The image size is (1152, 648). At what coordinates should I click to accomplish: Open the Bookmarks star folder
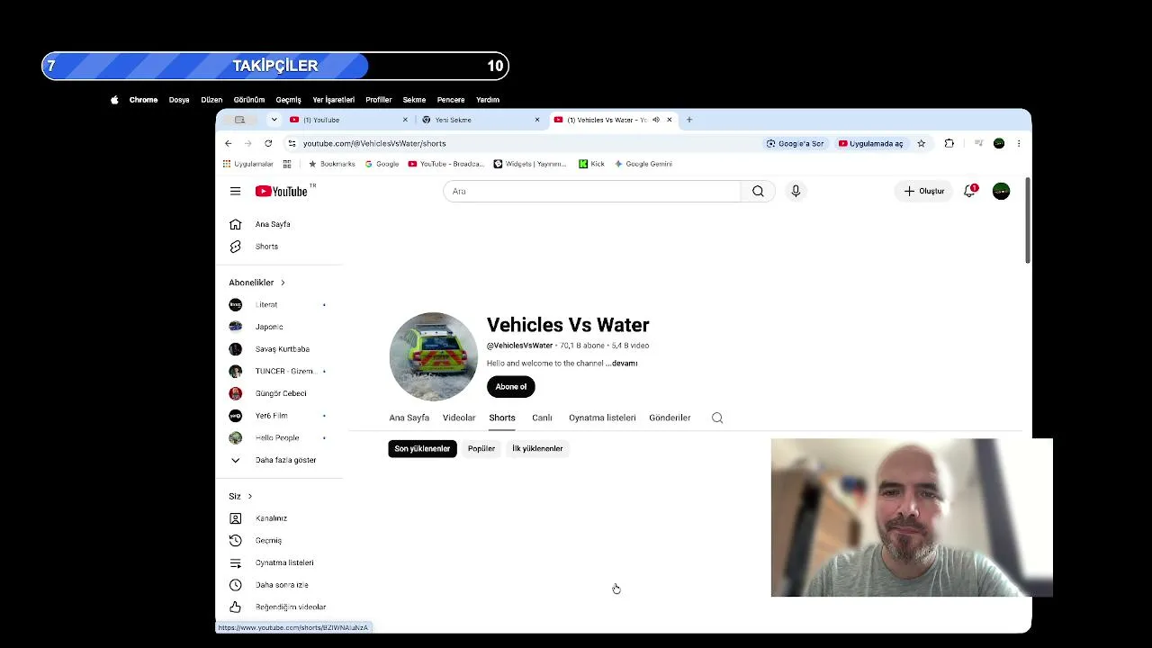332,164
